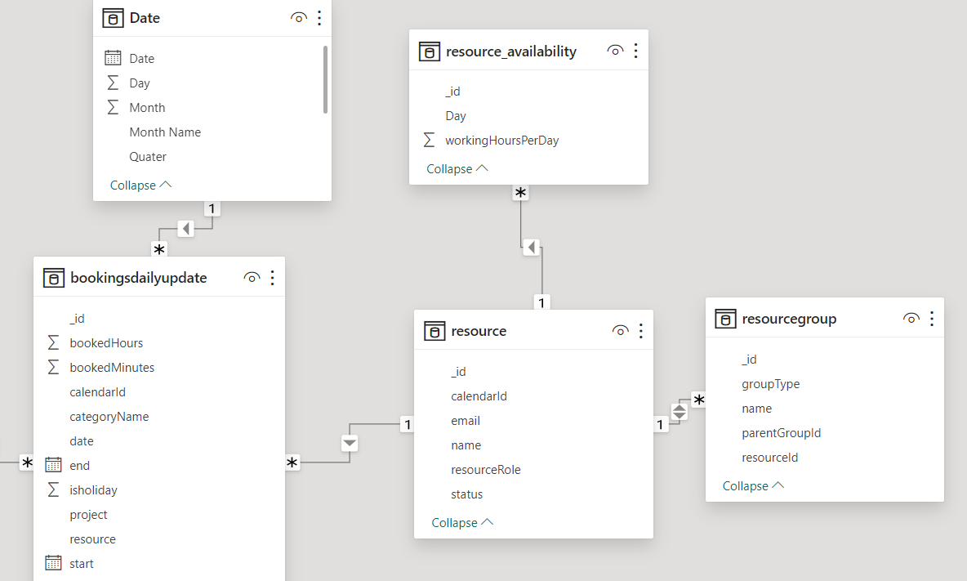Click the Date table header icon

113,18
